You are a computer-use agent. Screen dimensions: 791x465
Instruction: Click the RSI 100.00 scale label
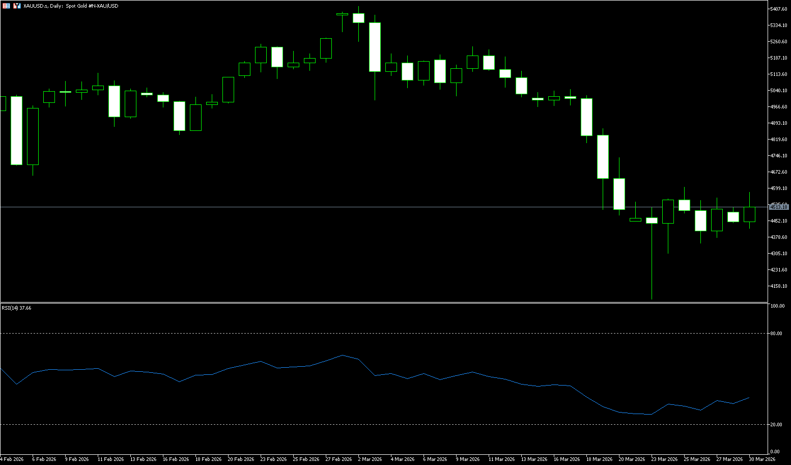(x=777, y=306)
